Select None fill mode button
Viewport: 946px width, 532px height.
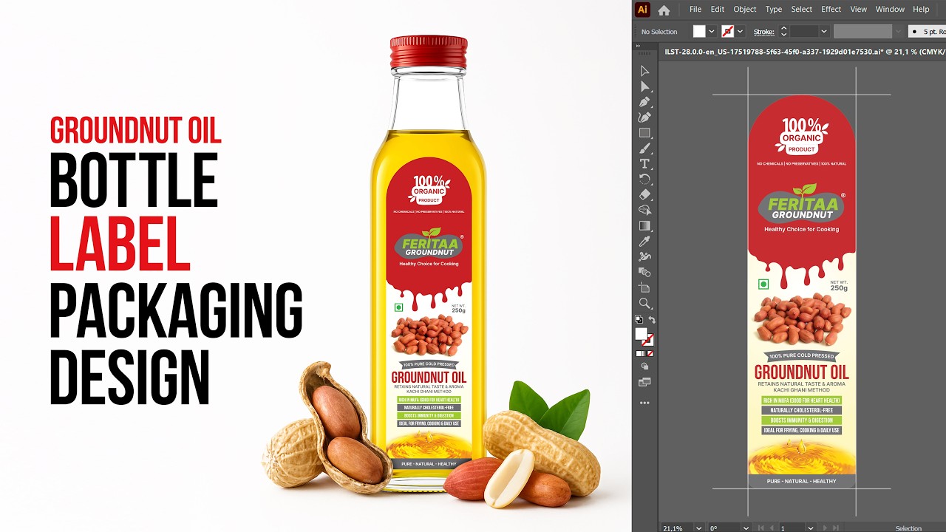click(x=651, y=354)
